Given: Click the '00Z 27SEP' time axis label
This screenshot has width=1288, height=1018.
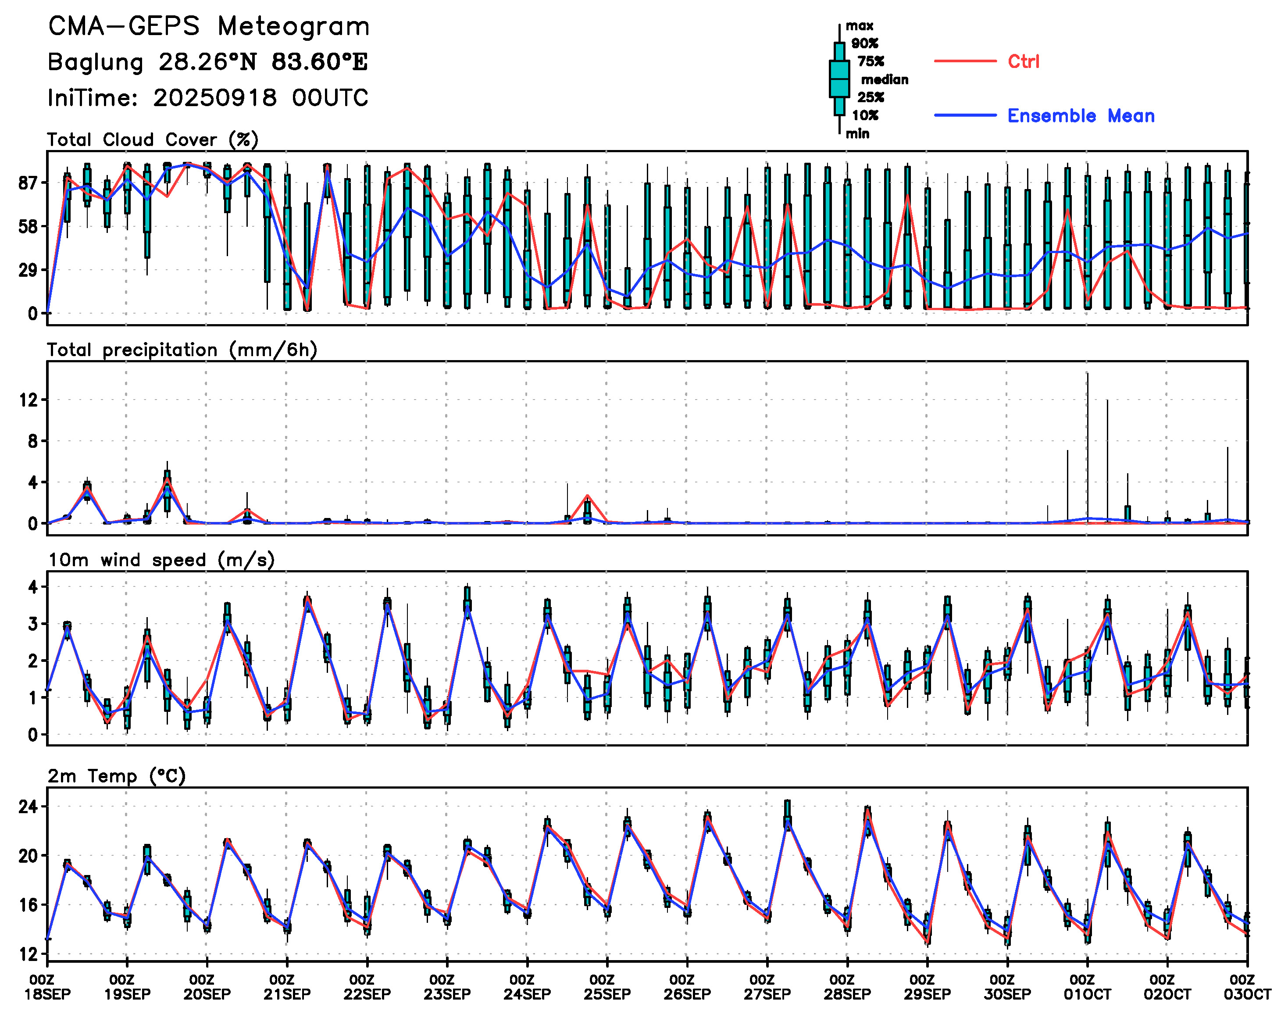Looking at the screenshot, I should [x=767, y=987].
